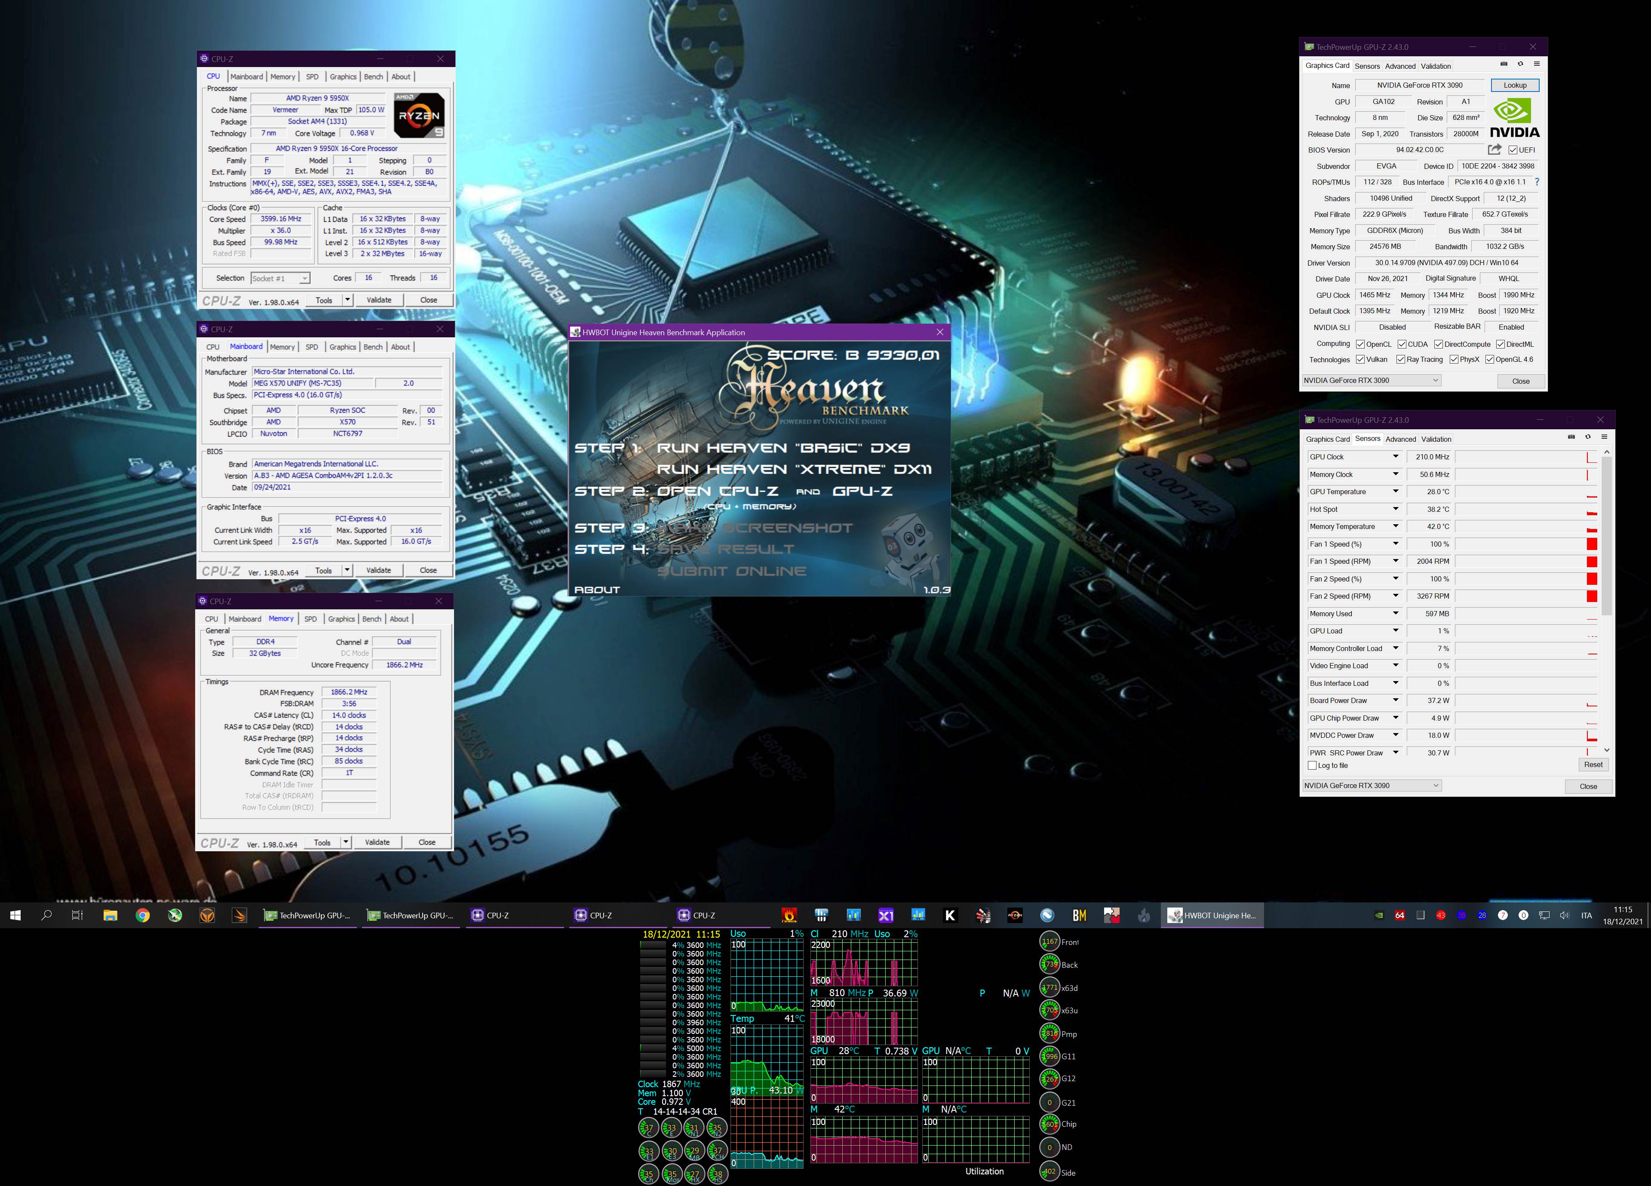The width and height of the screenshot is (1651, 1186).
Task: Click the Ryzen 9 logo in CPU-Z
Action: click(419, 115)
